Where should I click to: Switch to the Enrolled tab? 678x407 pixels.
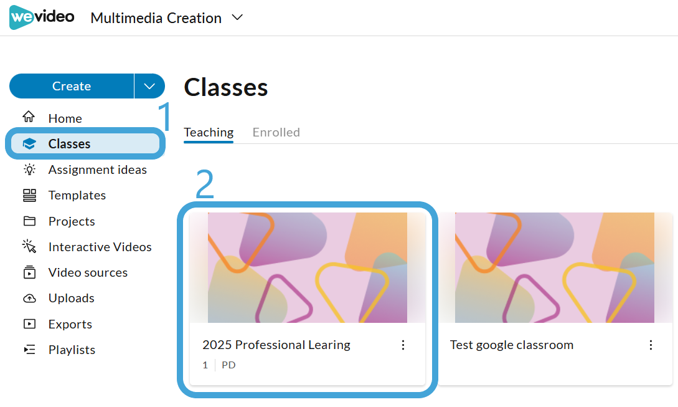click(276, 132)
